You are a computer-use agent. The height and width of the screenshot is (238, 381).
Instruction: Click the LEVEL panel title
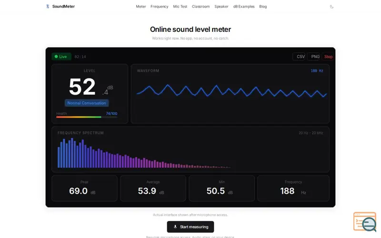[x=90, y=70]
